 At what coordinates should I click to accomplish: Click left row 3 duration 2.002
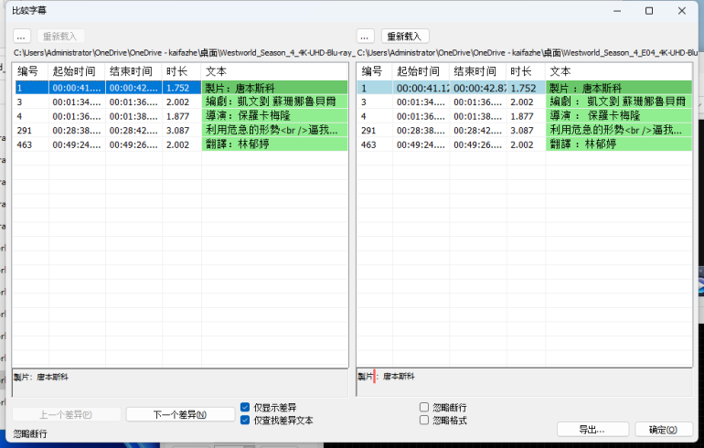click(x=182, y=101)
